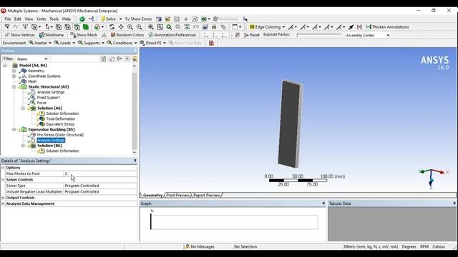Toggle Thicken Annotations
This screenshot has height=257, width=458.
click(x=388, y=27)
